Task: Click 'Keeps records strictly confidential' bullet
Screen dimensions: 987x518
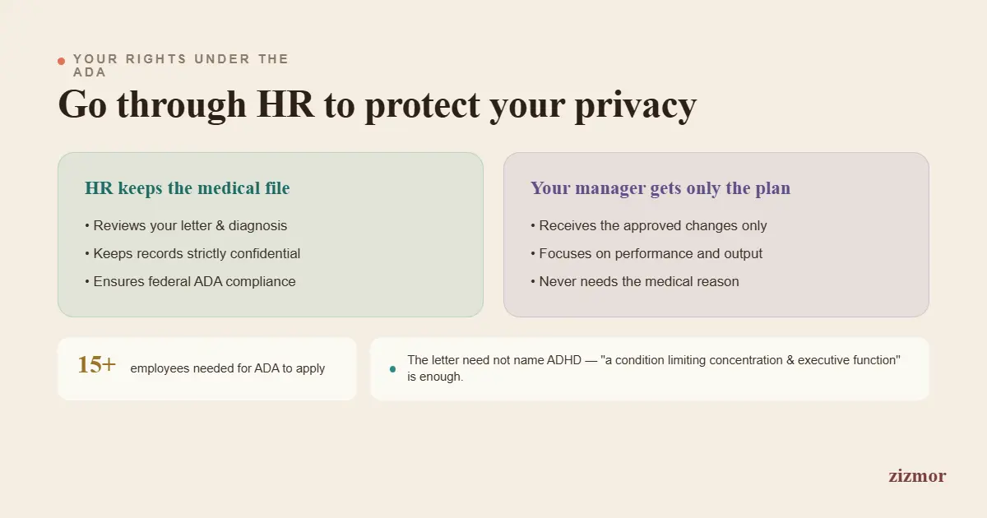Action: [x=192, y=253]
